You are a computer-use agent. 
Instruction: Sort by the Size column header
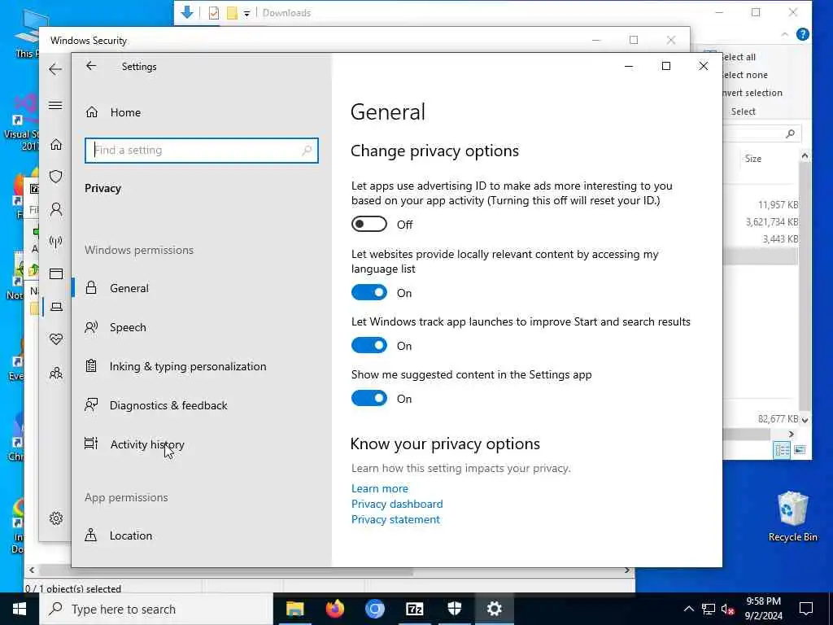pyautogui.click(x=752, y=159)
